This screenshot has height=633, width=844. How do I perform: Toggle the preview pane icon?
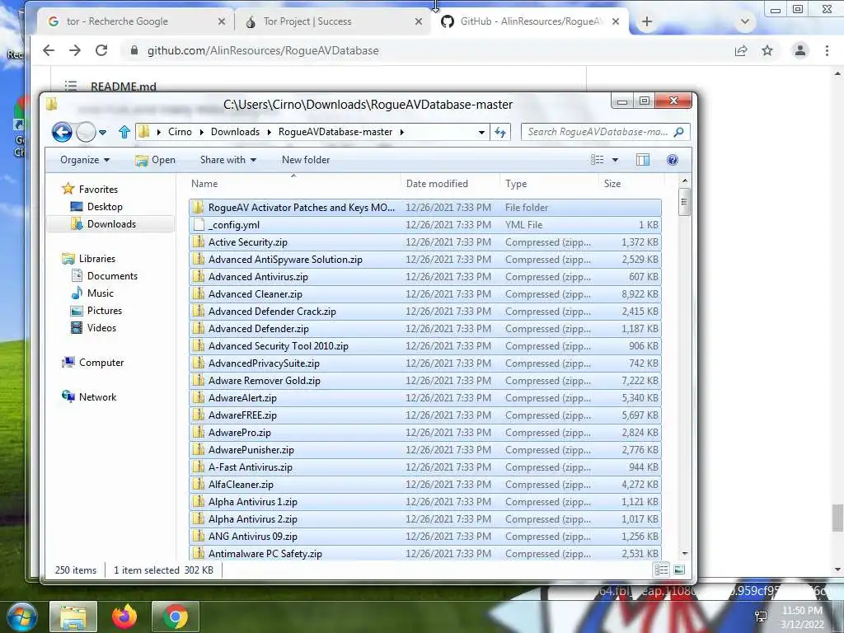point(643,160)
